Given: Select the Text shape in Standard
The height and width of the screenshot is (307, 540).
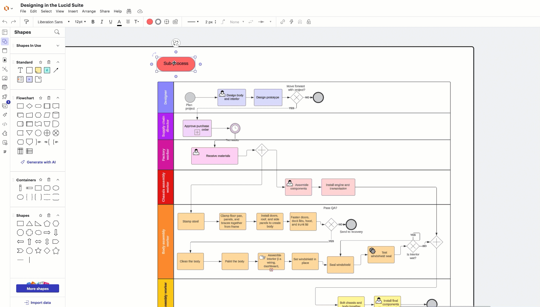Looking at the screenshot, I should (x=20, y=70).
